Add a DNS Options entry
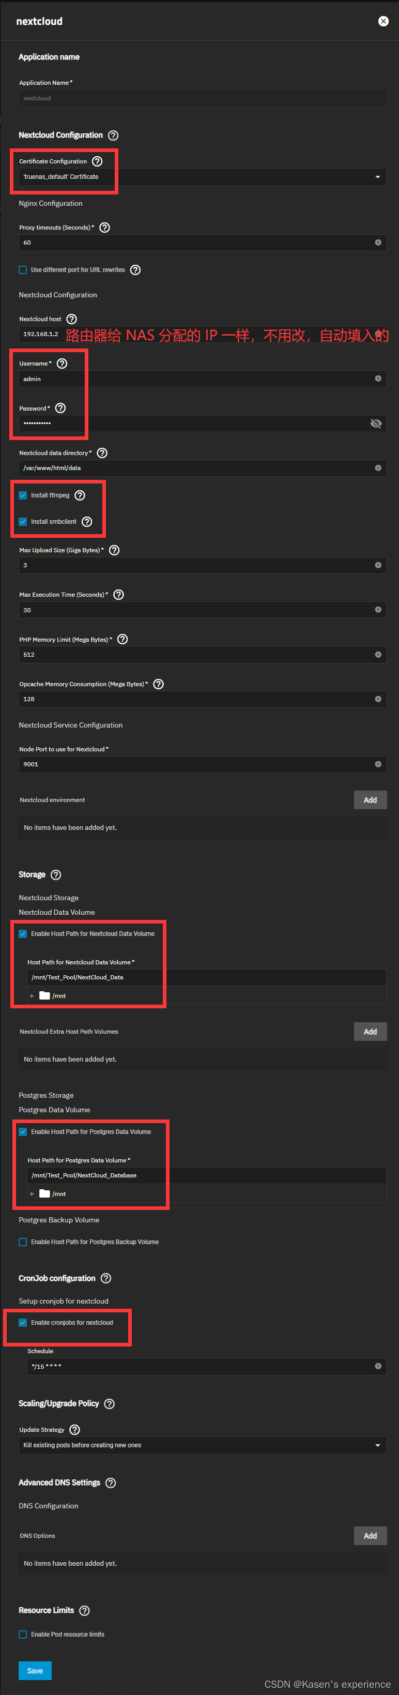This screenshot has width=399, height=1695. pos(370,1536)
